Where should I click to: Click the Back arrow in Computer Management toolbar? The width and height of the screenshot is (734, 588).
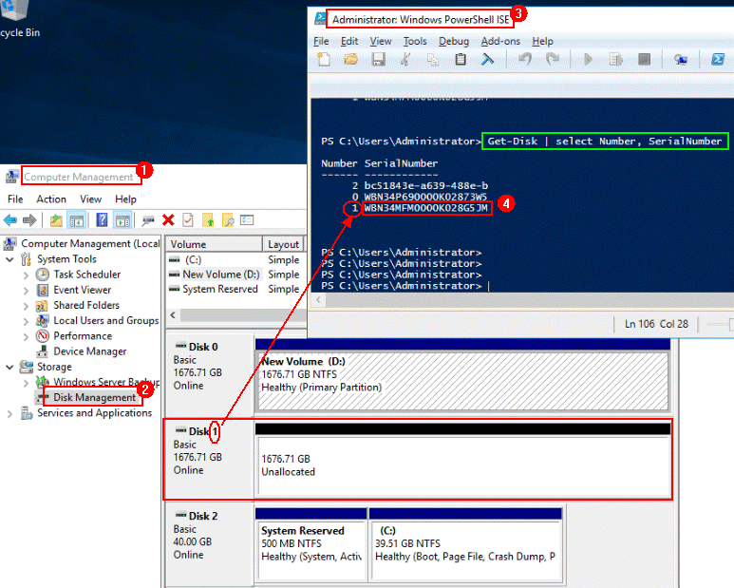point(10,219)
